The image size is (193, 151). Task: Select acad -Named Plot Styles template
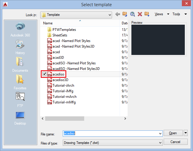coord(69,41)
